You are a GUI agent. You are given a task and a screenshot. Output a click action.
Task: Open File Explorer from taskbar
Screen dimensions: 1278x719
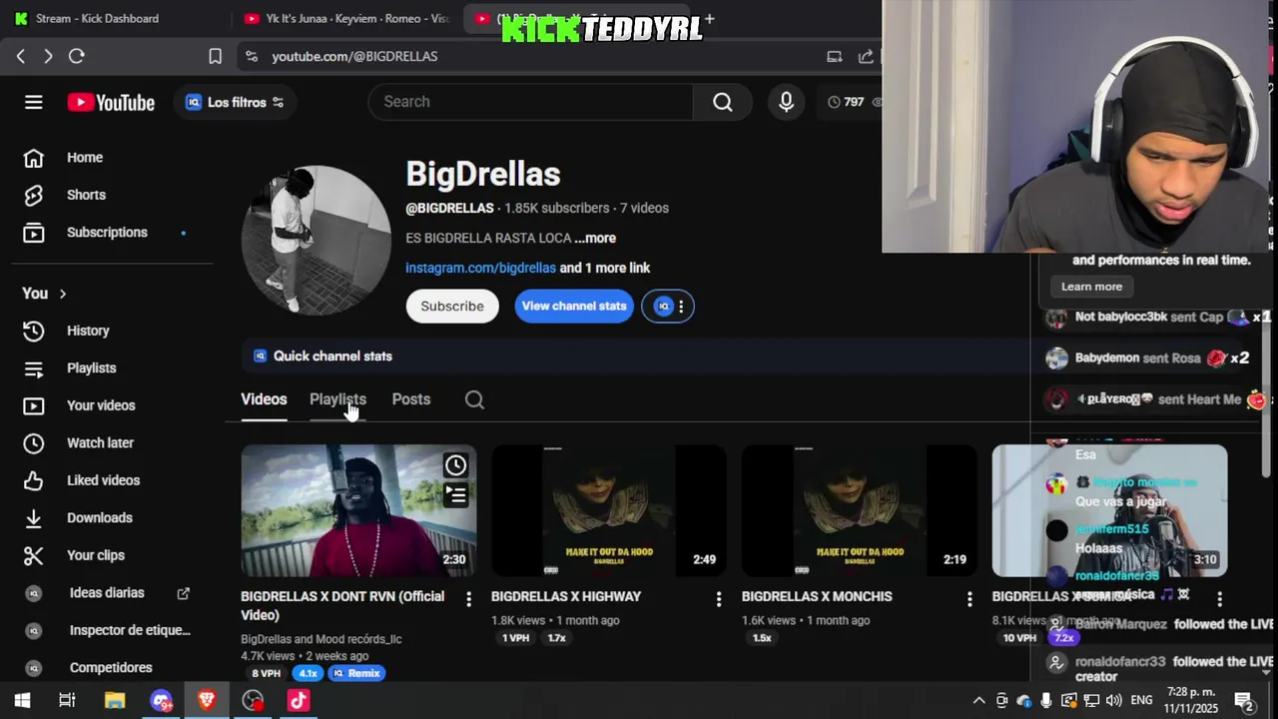(115, 700)
